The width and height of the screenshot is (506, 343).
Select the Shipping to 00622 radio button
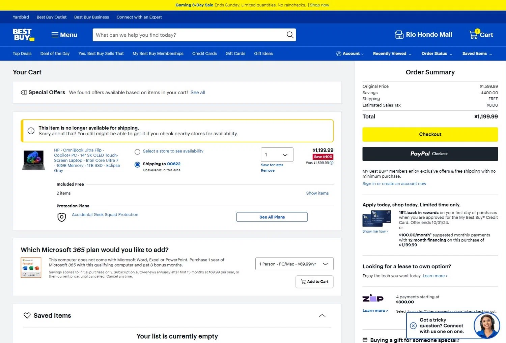click(137, 165)
